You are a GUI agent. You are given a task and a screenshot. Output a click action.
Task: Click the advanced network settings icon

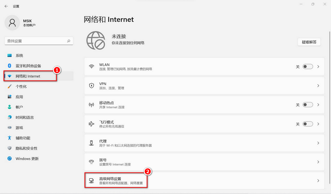click(x=91, y=181)
